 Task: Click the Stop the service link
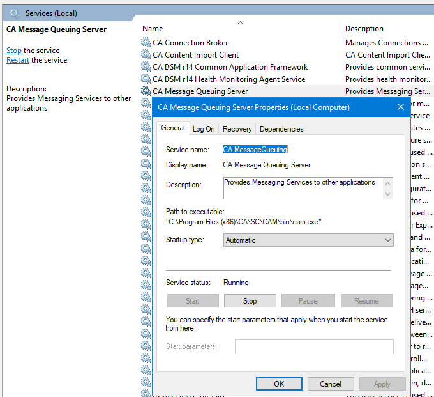click(x=13, y=51)
